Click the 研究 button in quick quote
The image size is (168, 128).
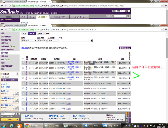pyautogui.click(x=13, y=80)
